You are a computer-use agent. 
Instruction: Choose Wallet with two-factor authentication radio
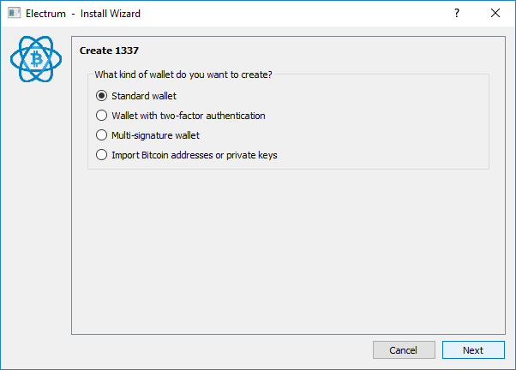101,116
